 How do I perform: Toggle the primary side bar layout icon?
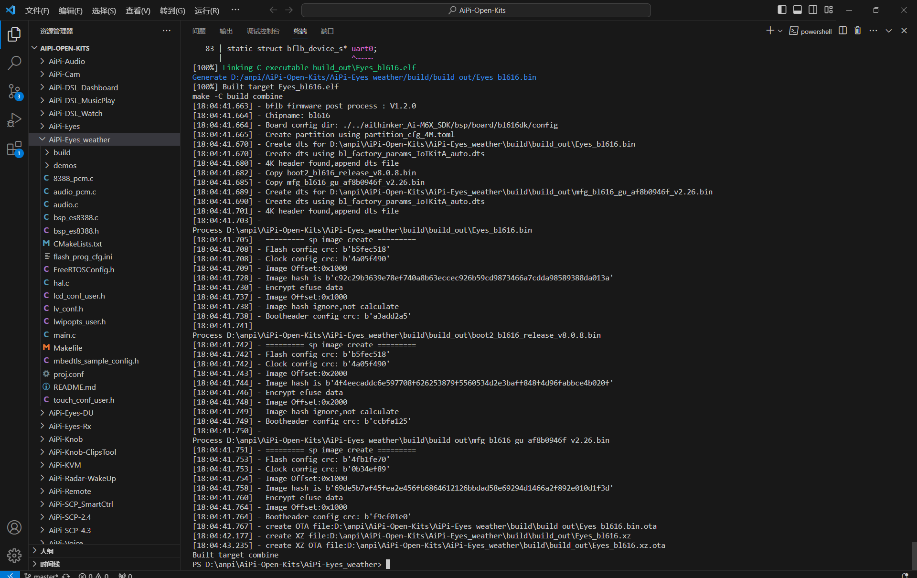[782, 10]
